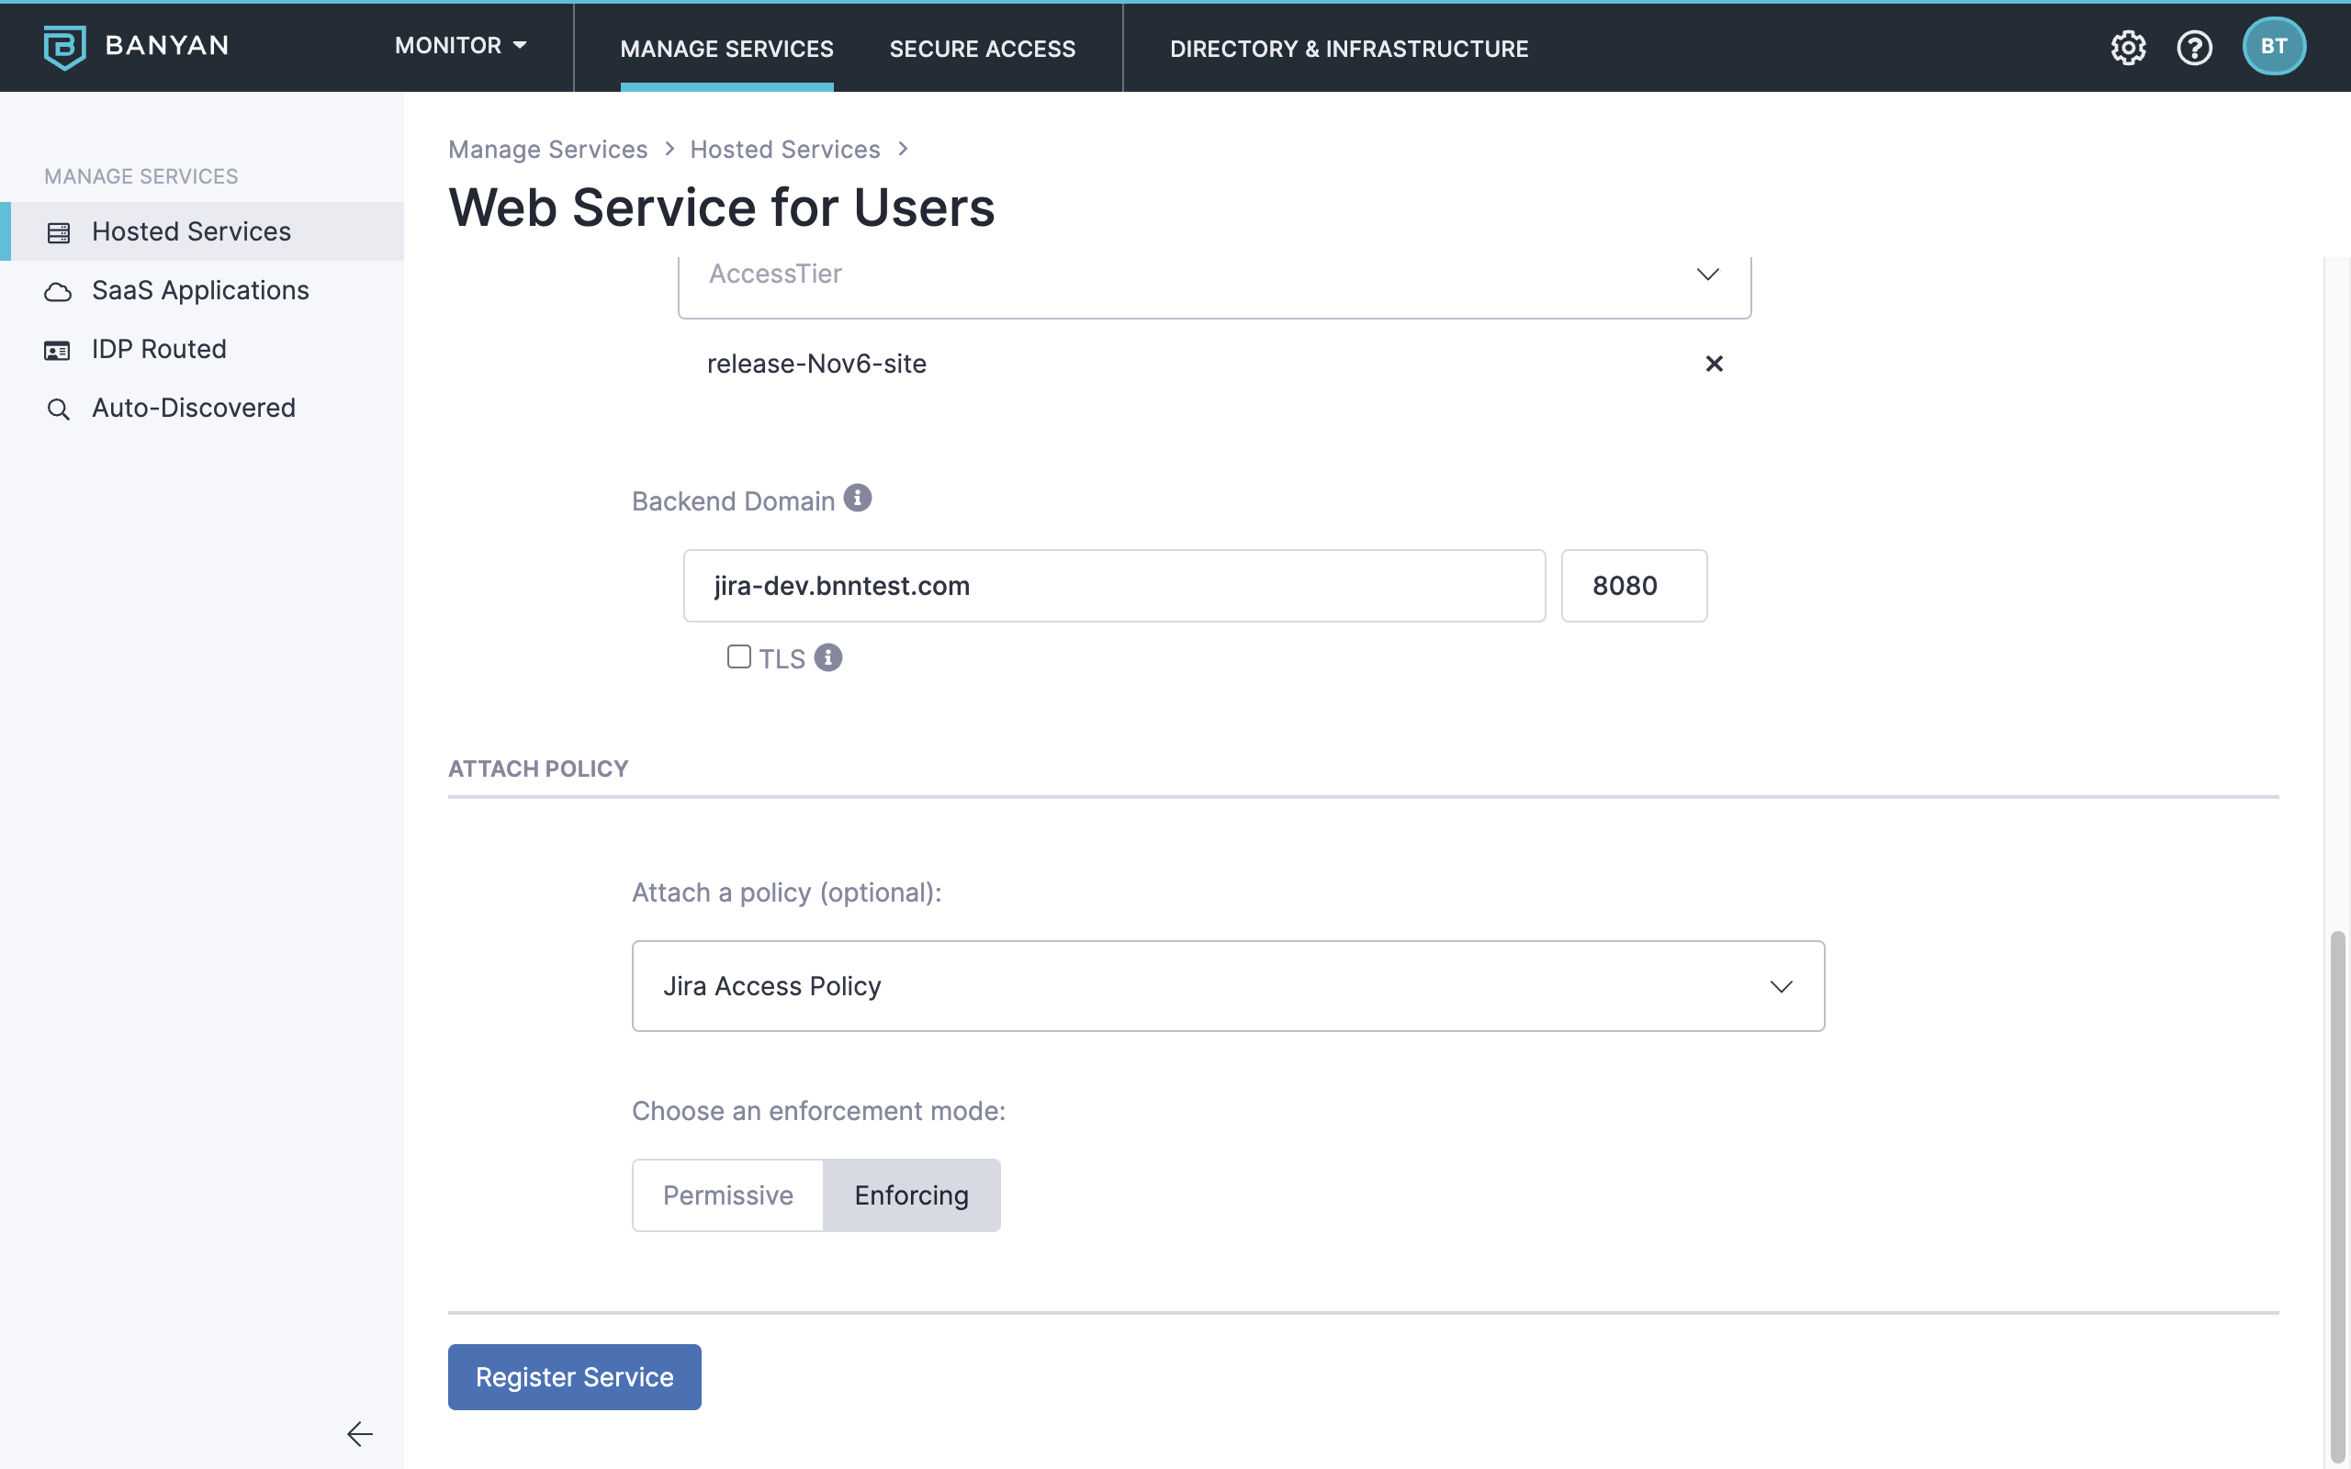The height and width of the screenshot is (1469, 2351).
Task: Click Backend Domain info icon
Action: click(x=857, y=499)
